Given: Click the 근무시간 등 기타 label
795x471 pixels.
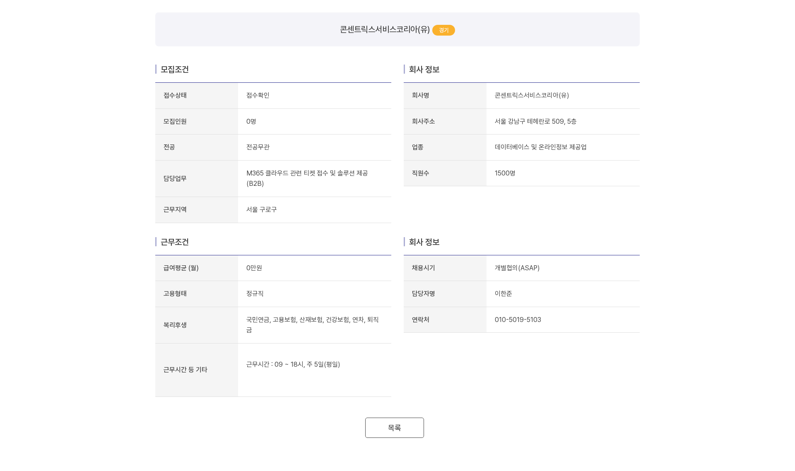Looking at the screenshot, I should (x=185, y=370).
